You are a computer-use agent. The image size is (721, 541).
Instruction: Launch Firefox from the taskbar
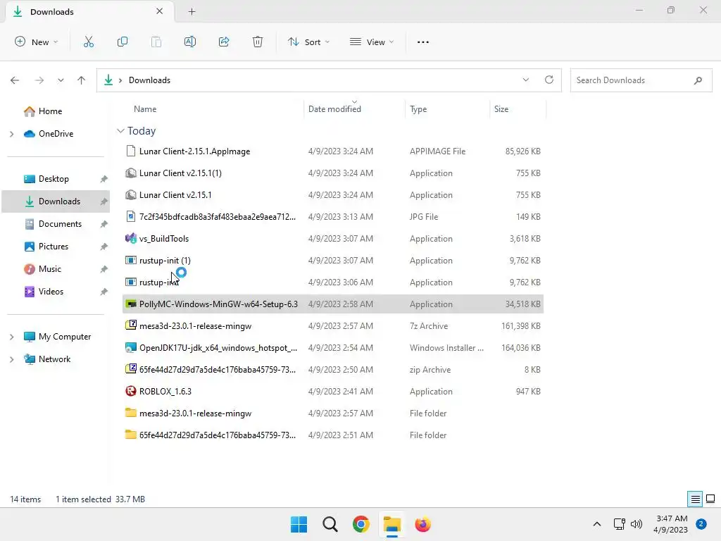pyautogui.click(x=422, y=524)
